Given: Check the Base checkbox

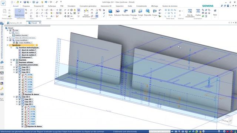Looking at the screenshot, I should (x=10, y=33).
